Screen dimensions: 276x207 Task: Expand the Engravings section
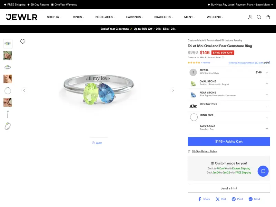pyautogui.click(x=267, y=106)
